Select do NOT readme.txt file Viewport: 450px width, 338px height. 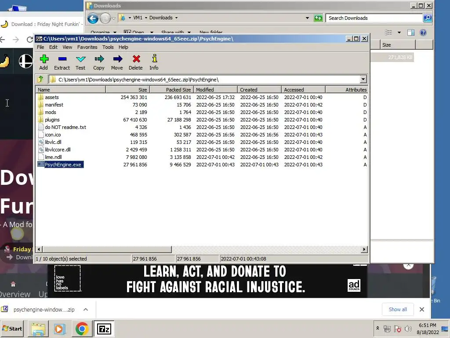[62, 127]
